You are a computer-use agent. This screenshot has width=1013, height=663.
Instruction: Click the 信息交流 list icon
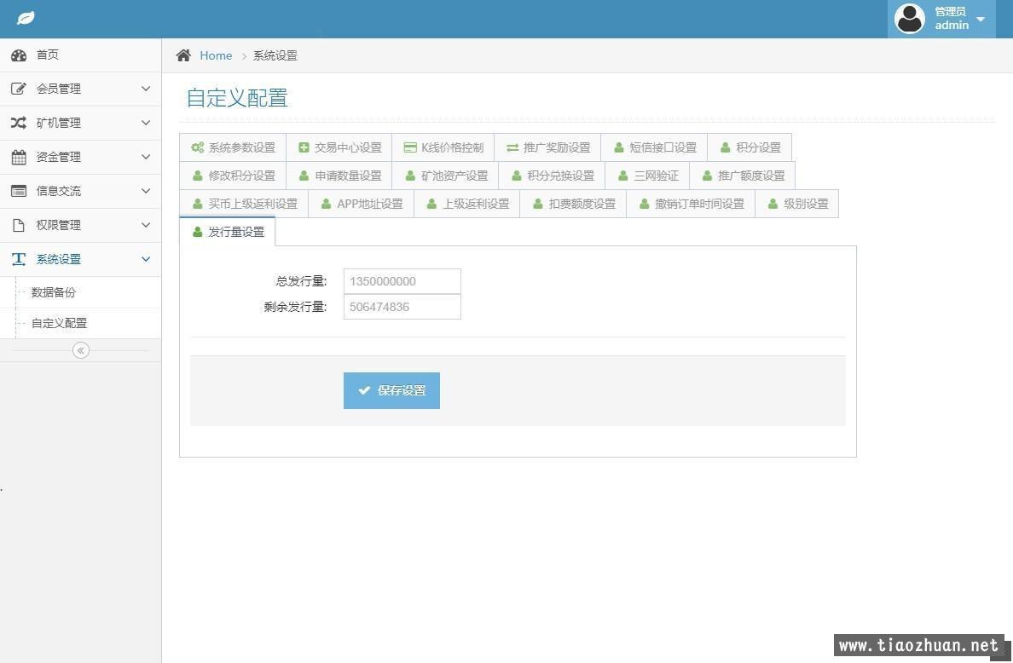click(x=19, y=191)
